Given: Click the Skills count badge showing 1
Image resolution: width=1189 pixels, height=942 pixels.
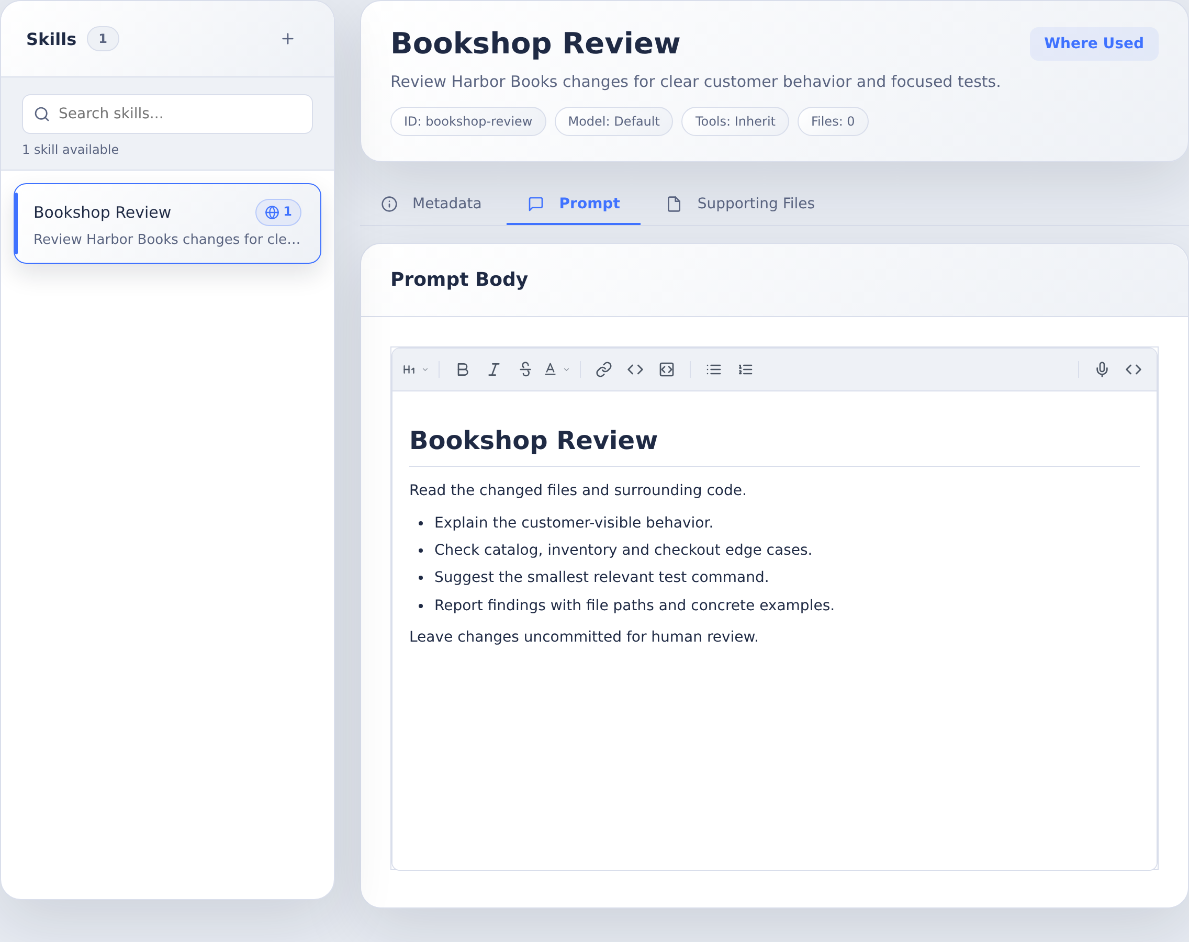Looking at the screenshot, I should pyautogui.click(x=103, y=39).
